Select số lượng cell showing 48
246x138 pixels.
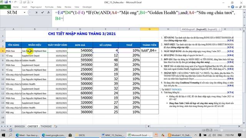pos(105,60)
